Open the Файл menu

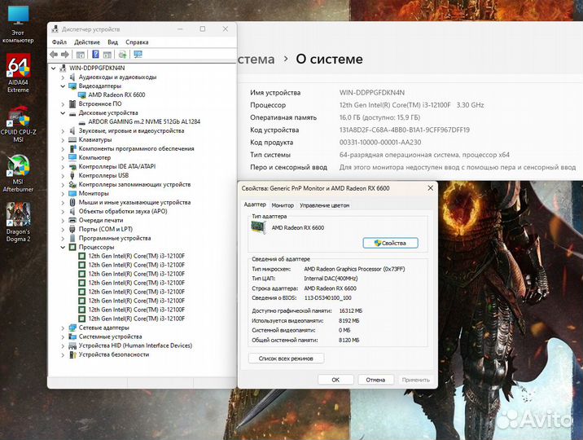pyautogui.click(x=59, y=42)
